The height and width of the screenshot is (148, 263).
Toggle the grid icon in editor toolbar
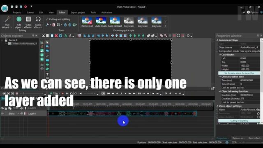79,36
